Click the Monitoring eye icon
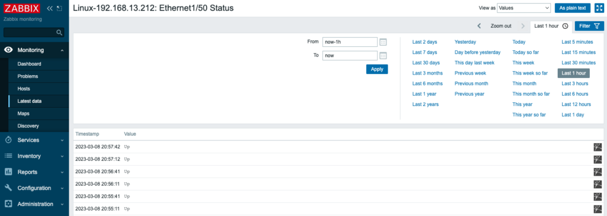This screenshot has width=607, height=216. pos(8,50)
